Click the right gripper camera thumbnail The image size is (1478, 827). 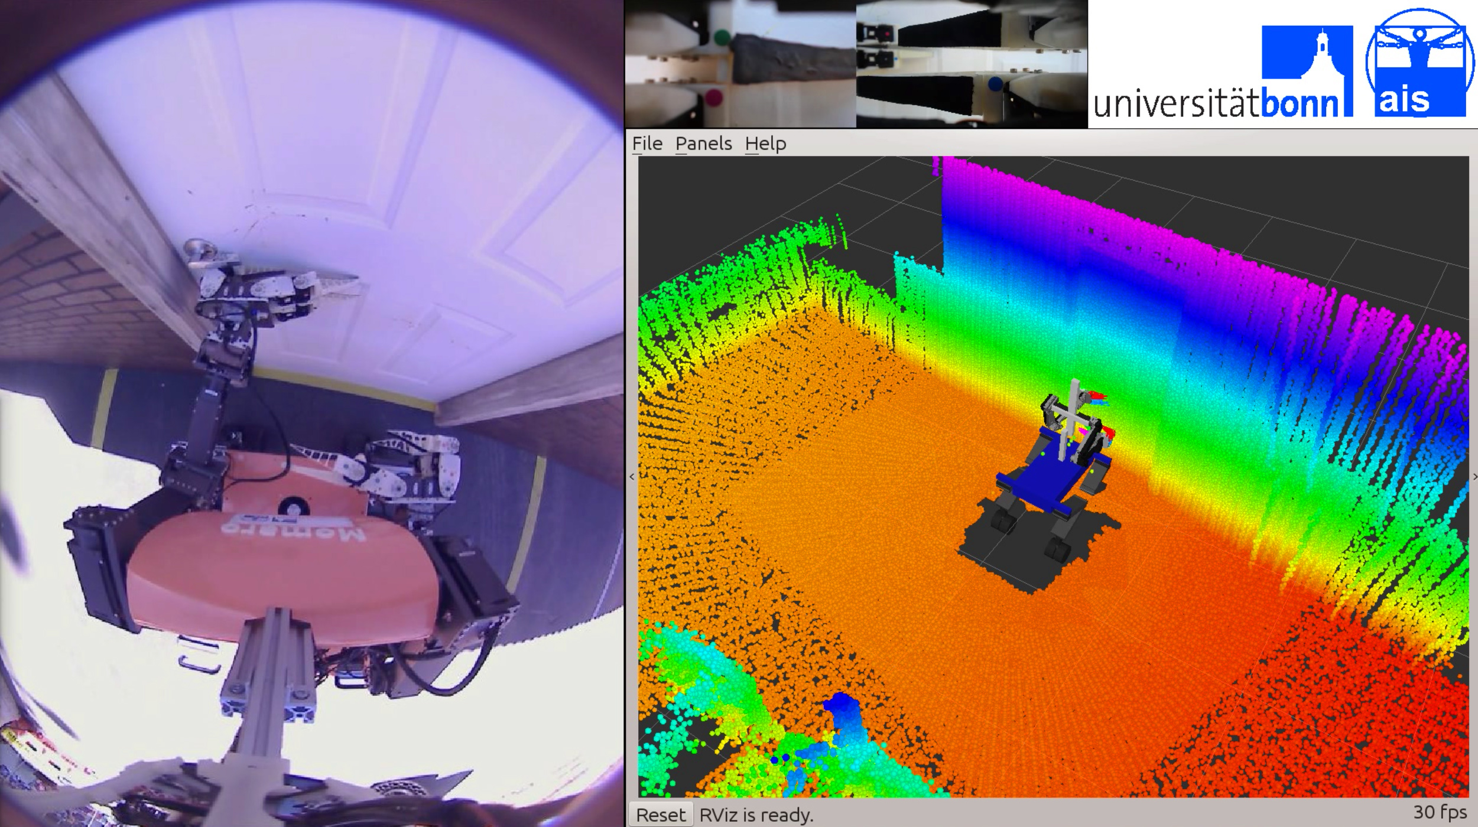972,64
